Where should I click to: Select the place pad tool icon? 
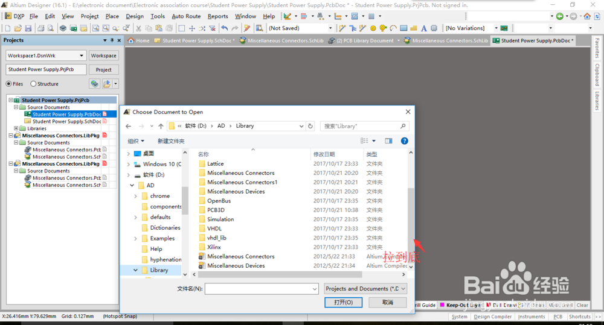click(x=373, y=28)
